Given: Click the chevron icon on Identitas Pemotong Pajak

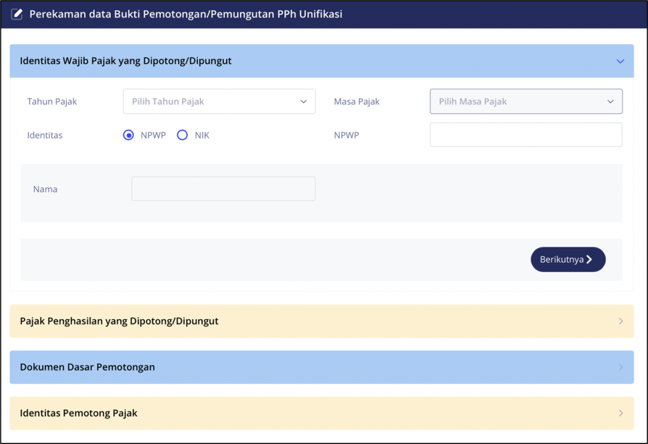Looking at the screenshot, I should point(620,412).
